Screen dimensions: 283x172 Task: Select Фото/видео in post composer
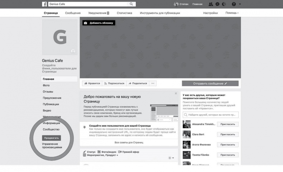click(107, 152)
